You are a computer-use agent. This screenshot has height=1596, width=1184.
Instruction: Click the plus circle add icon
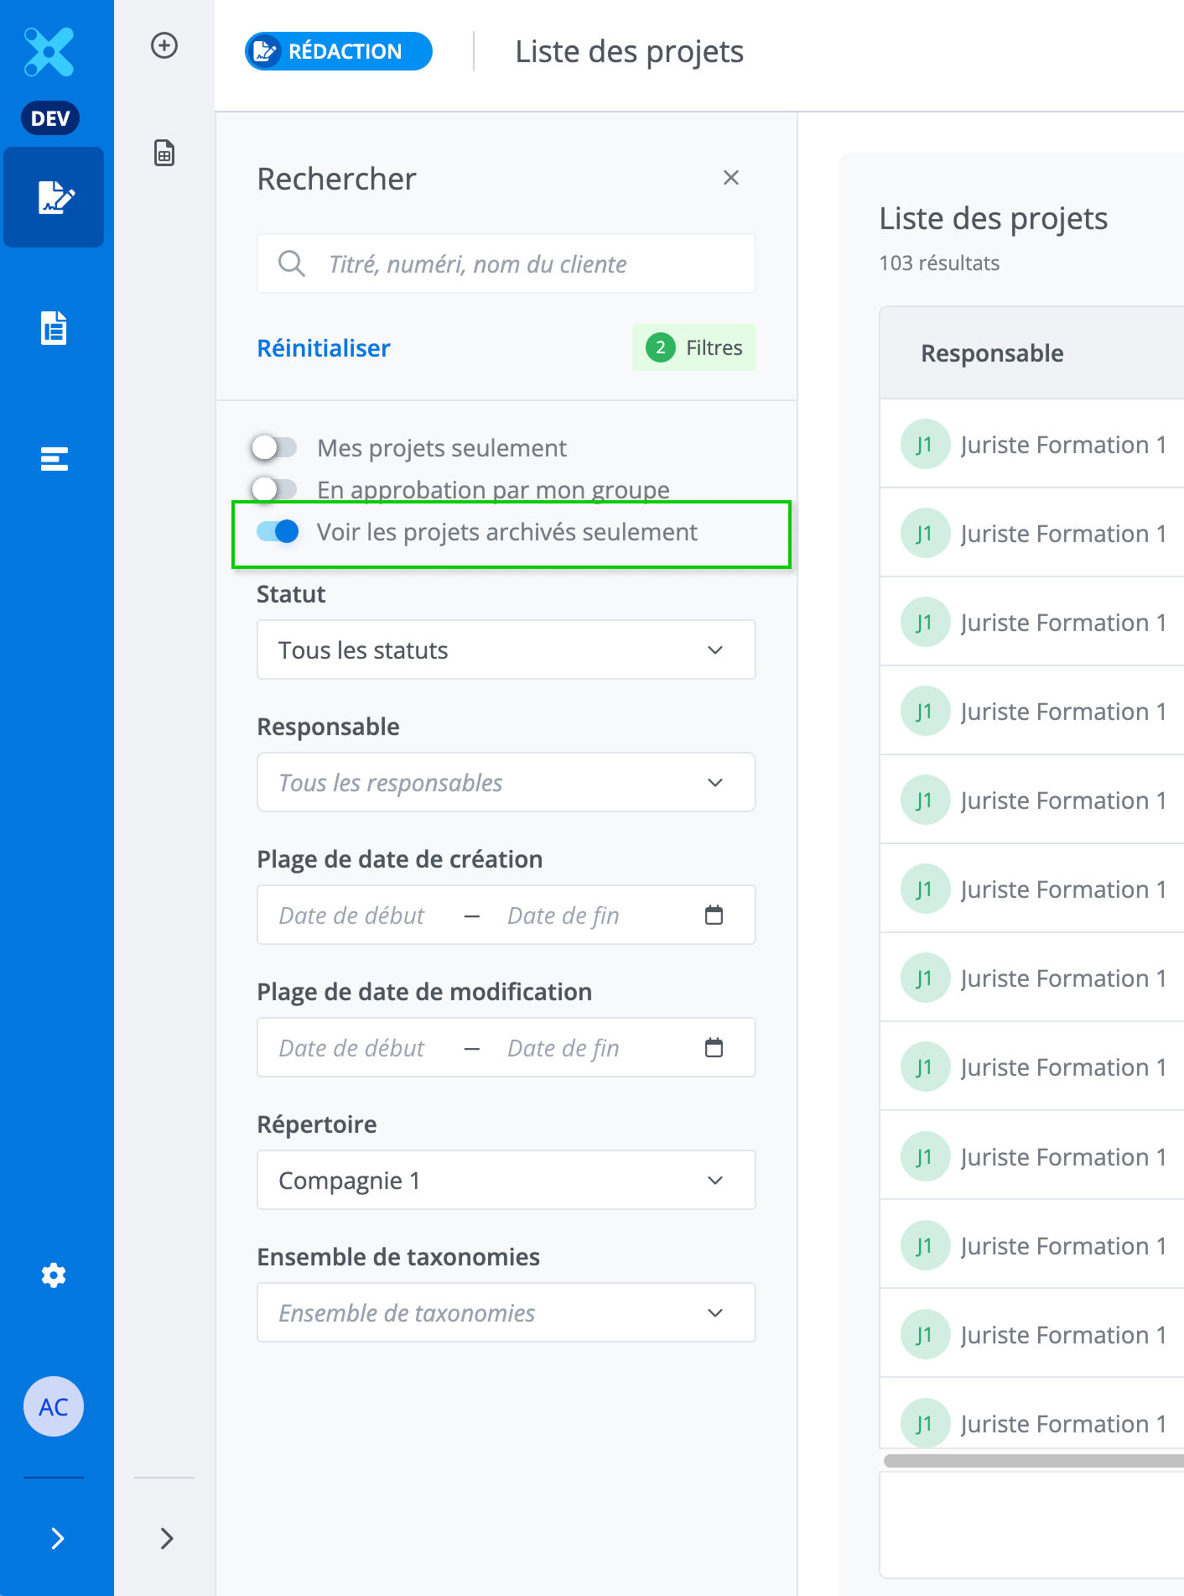(164, 45)
